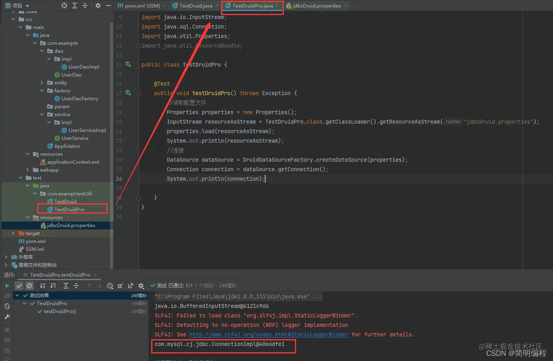Image resolution: width=553 pixels, height=361 pixels.
Task: Collapse all test results icon
Action: point(76,286)
